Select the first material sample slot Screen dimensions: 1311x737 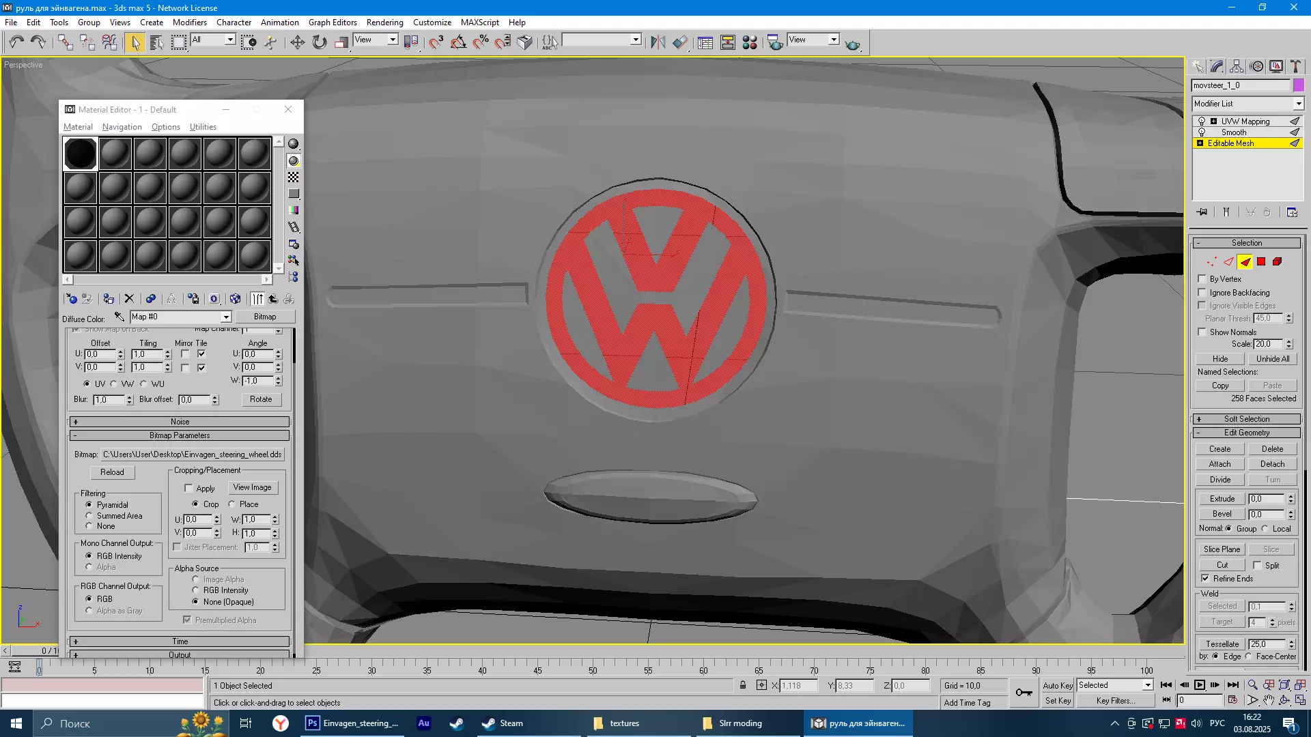click(81, 154)
